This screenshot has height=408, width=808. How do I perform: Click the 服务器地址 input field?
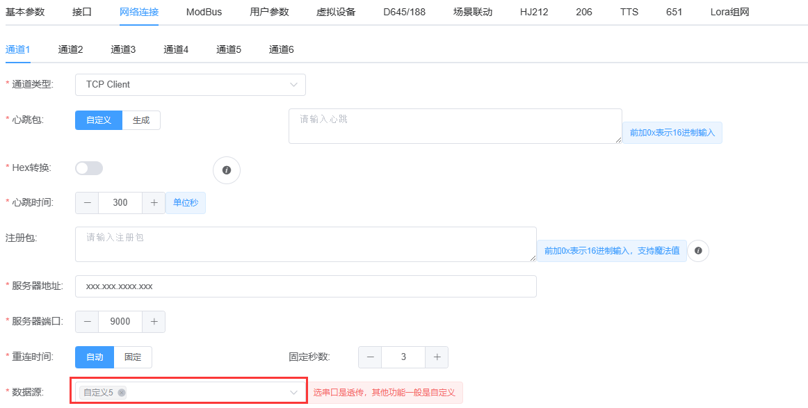coord(305,286)
